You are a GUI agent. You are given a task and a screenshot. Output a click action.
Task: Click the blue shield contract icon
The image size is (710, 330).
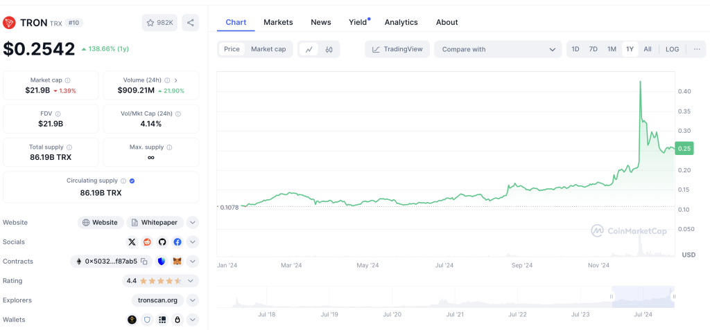click(162, 262)
